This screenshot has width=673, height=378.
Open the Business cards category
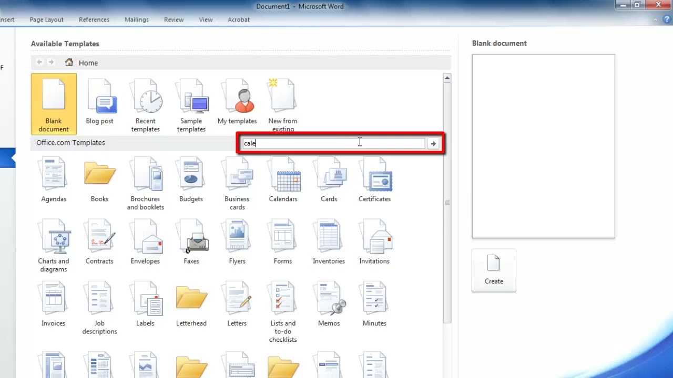(x=237, y=184)
